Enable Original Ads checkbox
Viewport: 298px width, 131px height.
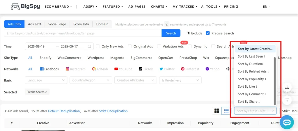coord(130,46)
